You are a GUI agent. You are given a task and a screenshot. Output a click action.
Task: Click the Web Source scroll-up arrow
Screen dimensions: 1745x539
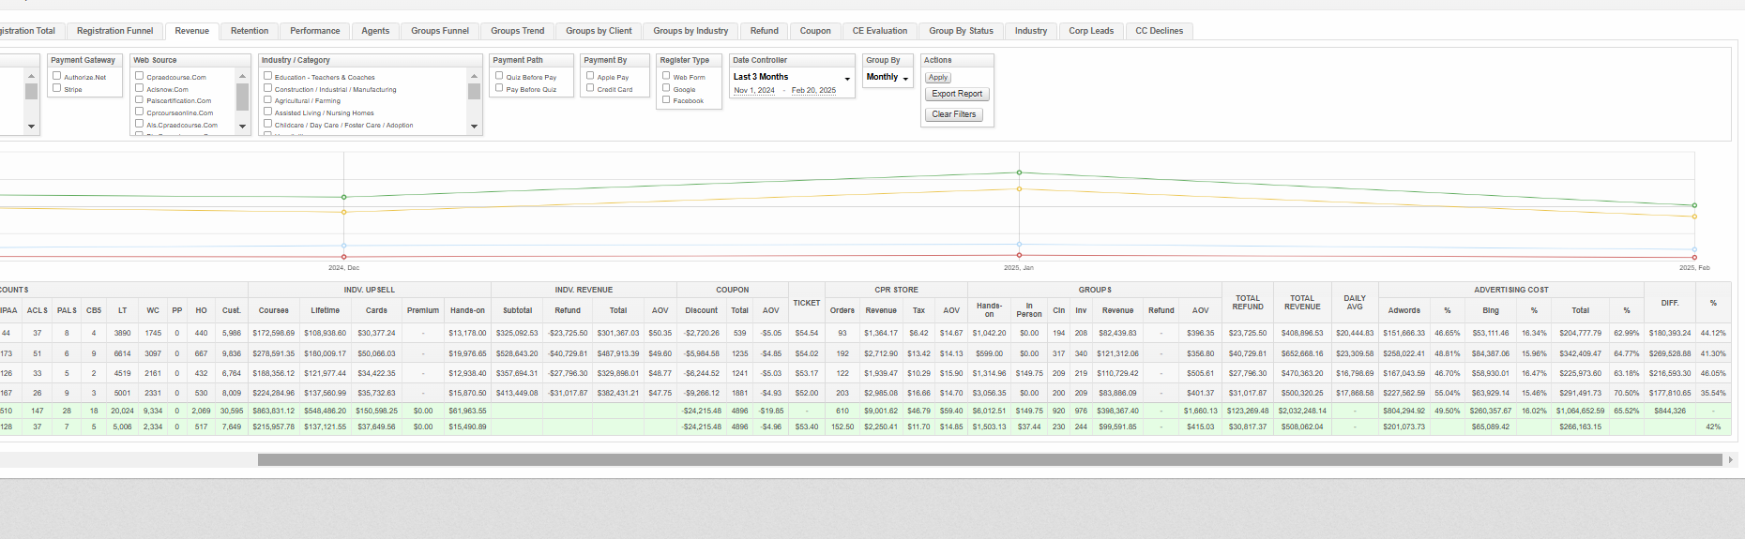tap(242, 76)
